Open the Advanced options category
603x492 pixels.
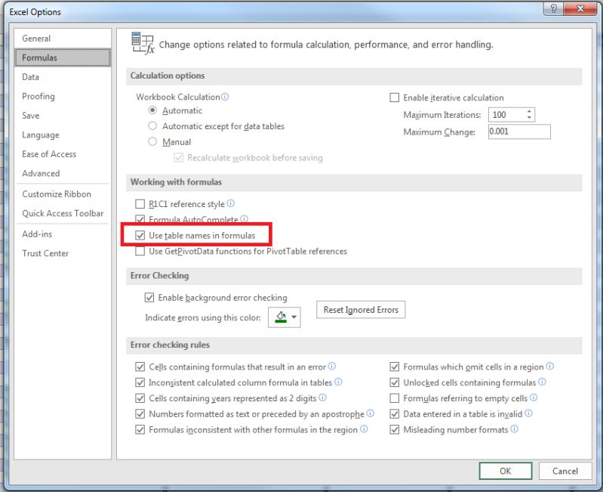(x=63, y=173)
